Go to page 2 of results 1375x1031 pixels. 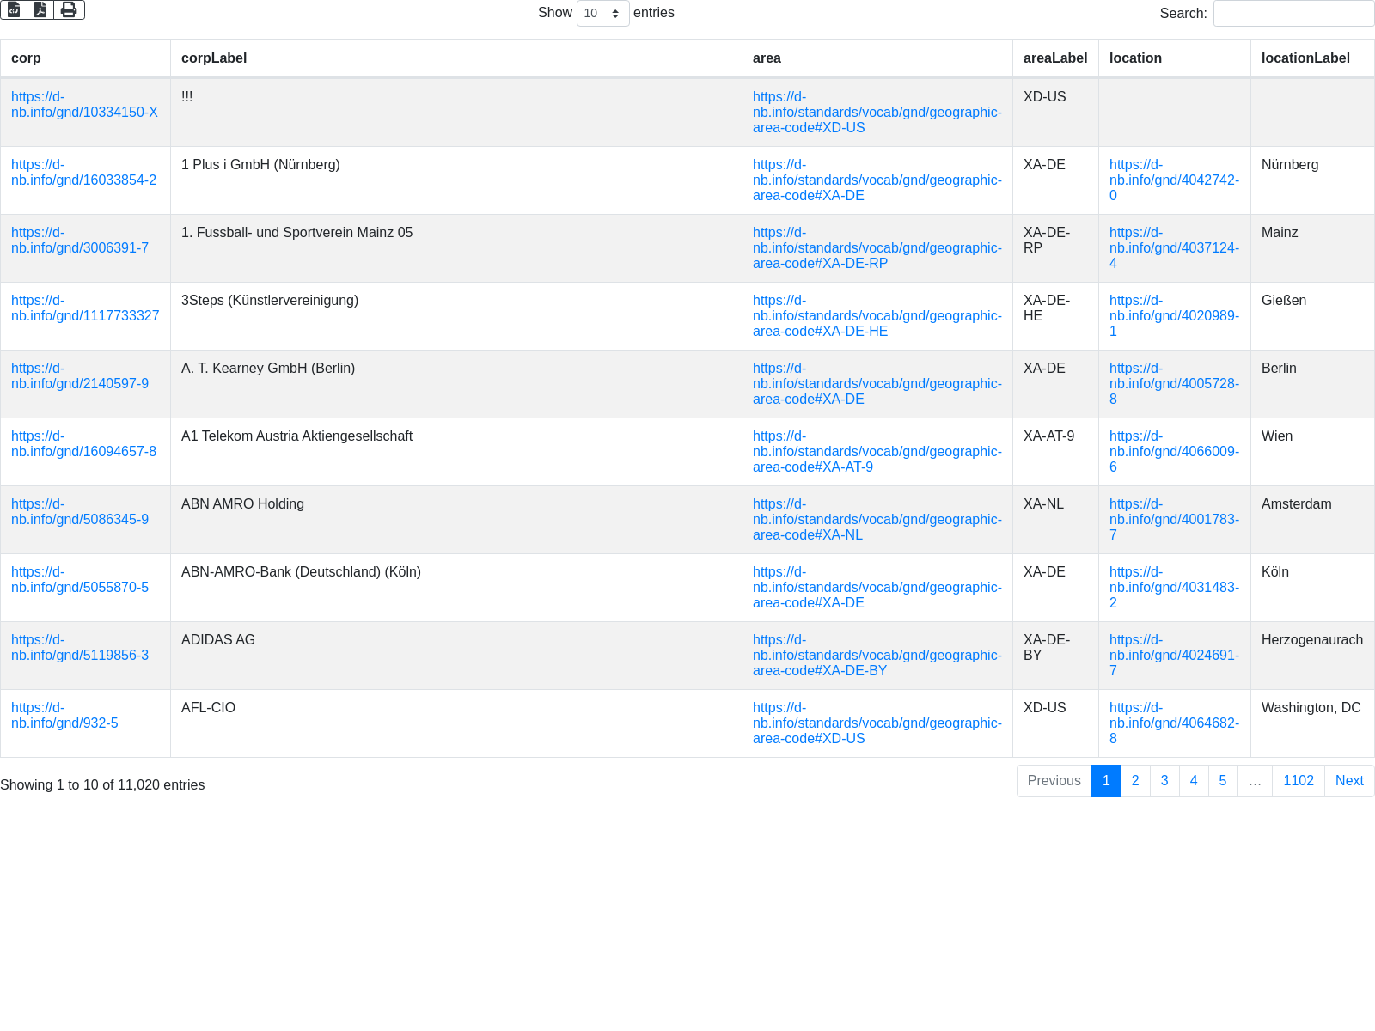pyautogui.click(x=1135, y=781)
